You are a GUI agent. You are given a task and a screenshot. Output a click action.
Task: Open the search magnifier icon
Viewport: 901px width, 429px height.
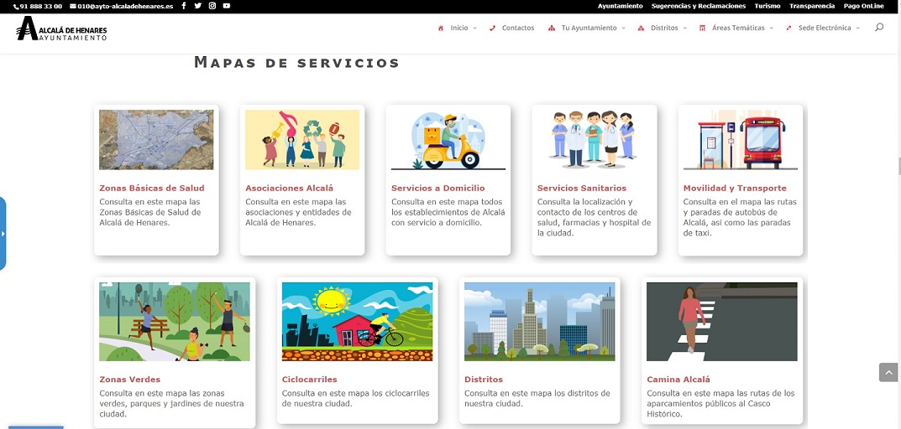tap(878, 27)
